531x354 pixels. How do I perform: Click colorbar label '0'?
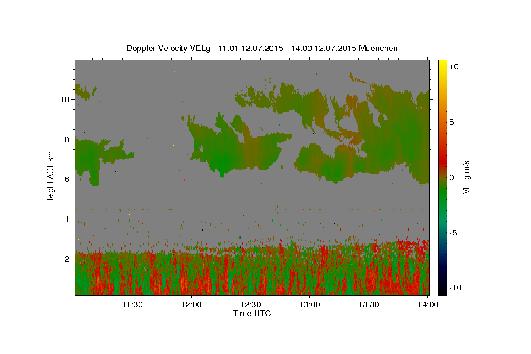[x=452, y=177]
